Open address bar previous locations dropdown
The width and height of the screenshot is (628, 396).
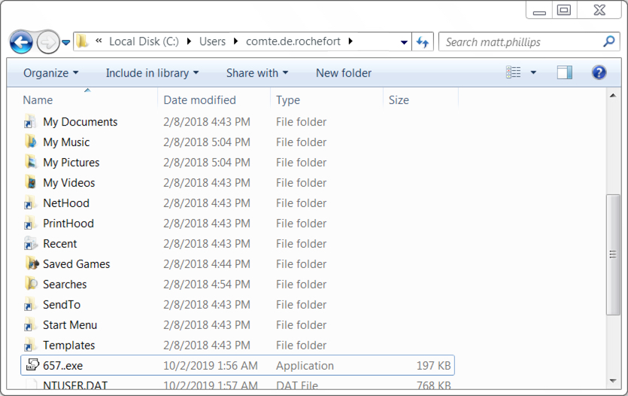click(404, 42)
